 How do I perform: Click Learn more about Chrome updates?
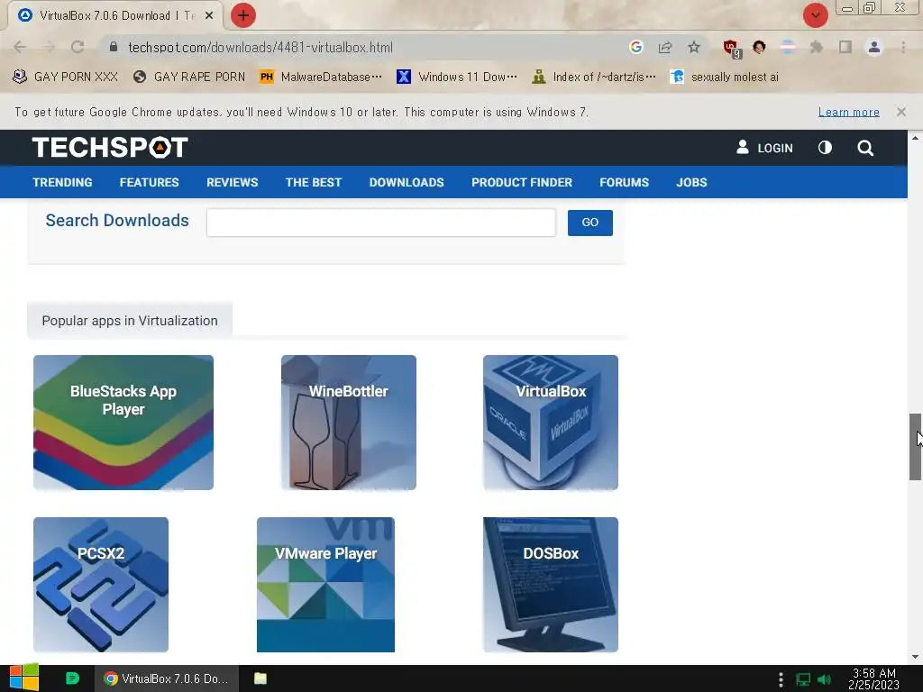point(848,112)
